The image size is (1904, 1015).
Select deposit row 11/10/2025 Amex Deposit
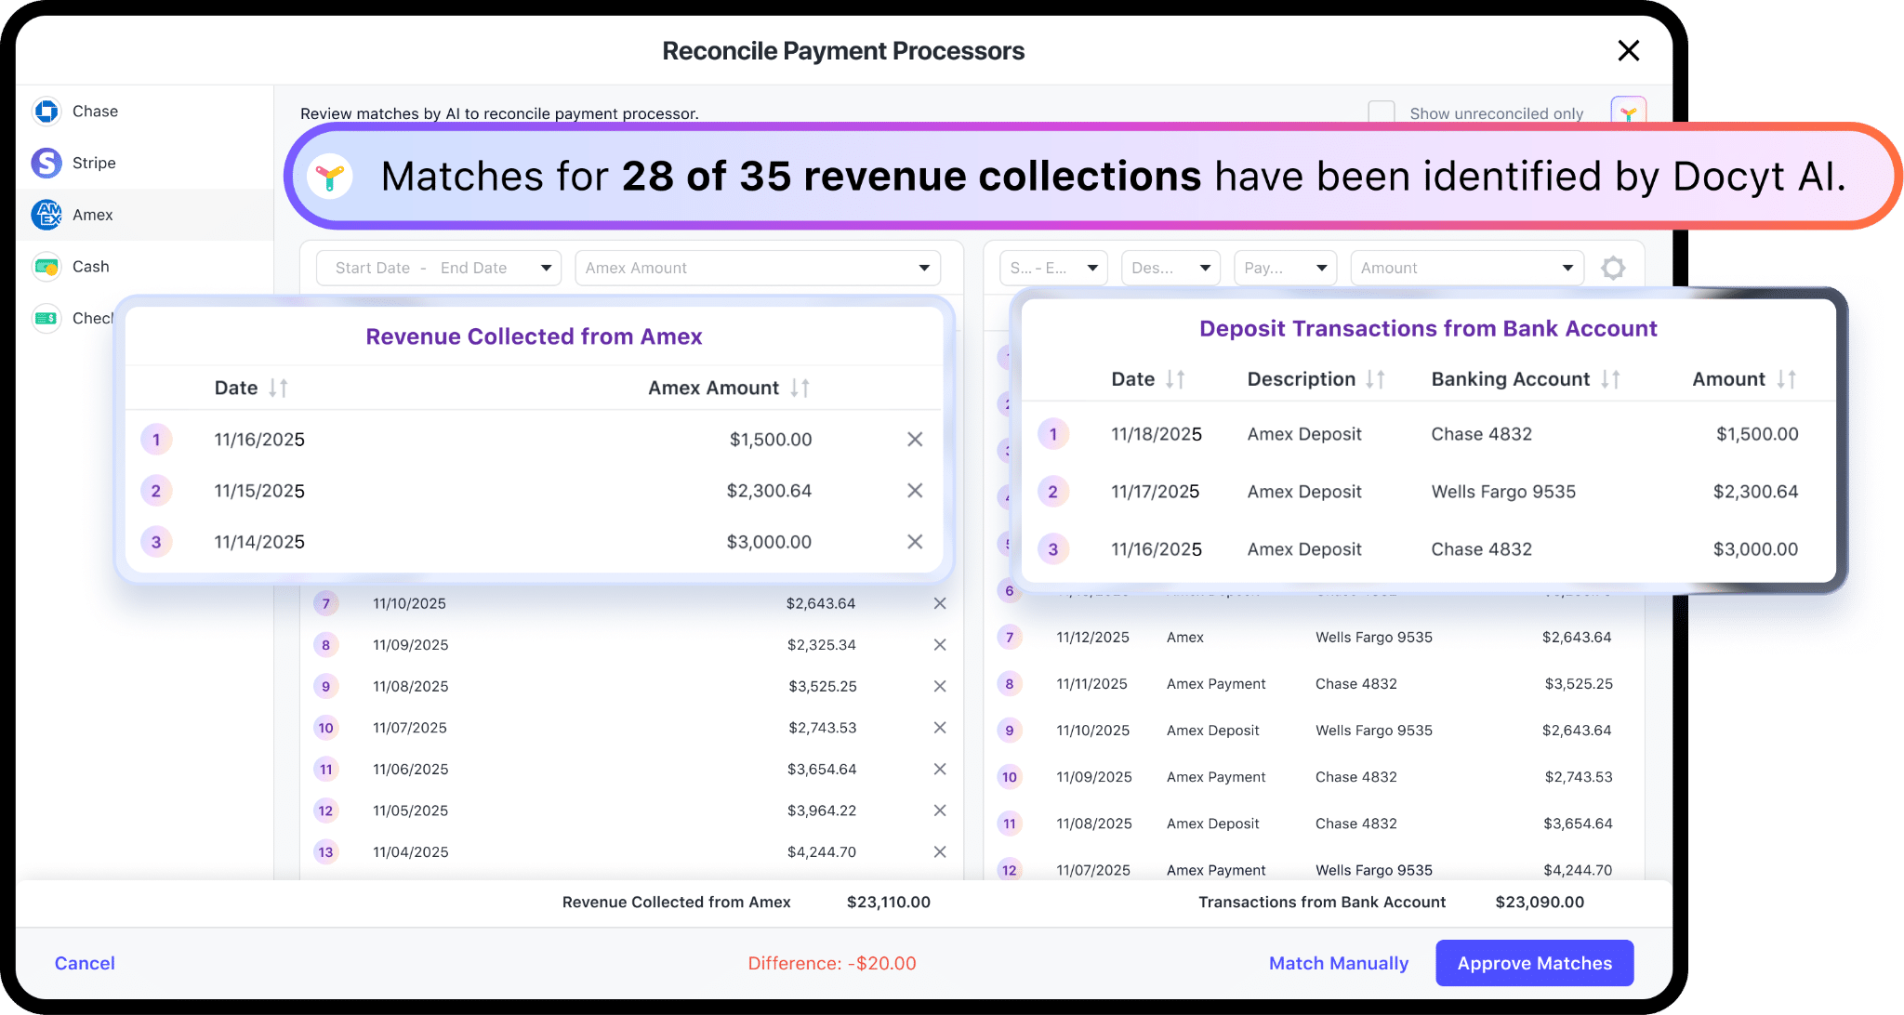(x=1315, y=731)
